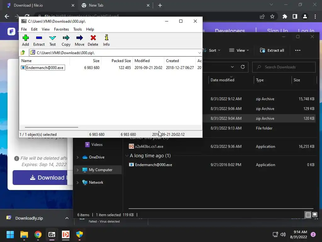322x242 pixels.
Task: Open the Chrome profile menu
Action: pyautogui.click(x=305, y=16)
